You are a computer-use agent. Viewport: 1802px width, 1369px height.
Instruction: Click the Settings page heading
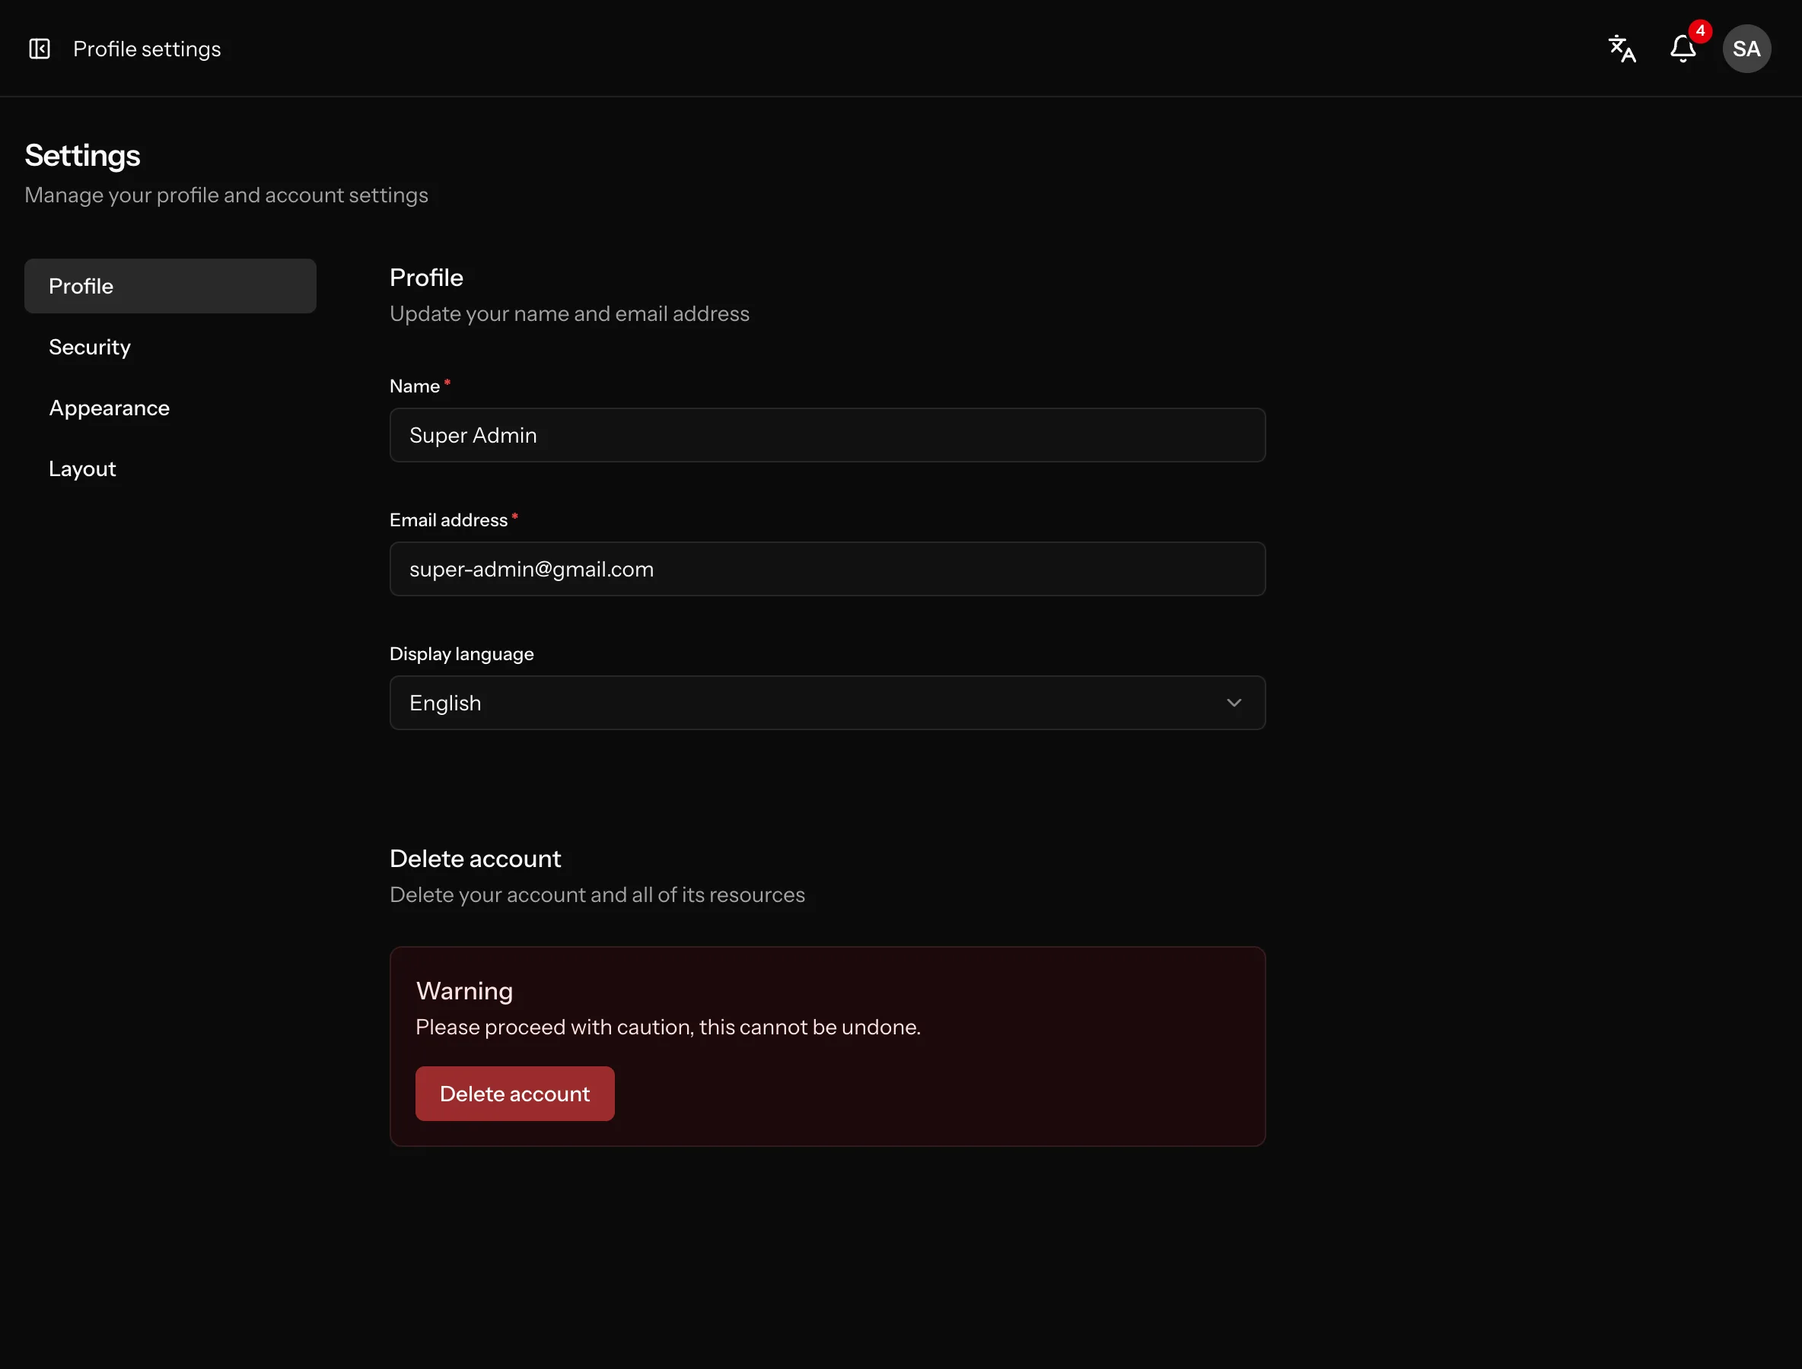[82, 156]
